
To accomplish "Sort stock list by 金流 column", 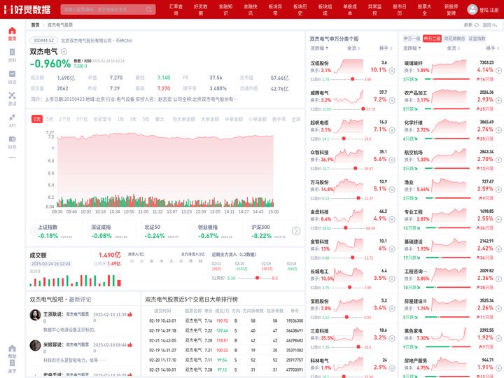I will pos(353,48).
